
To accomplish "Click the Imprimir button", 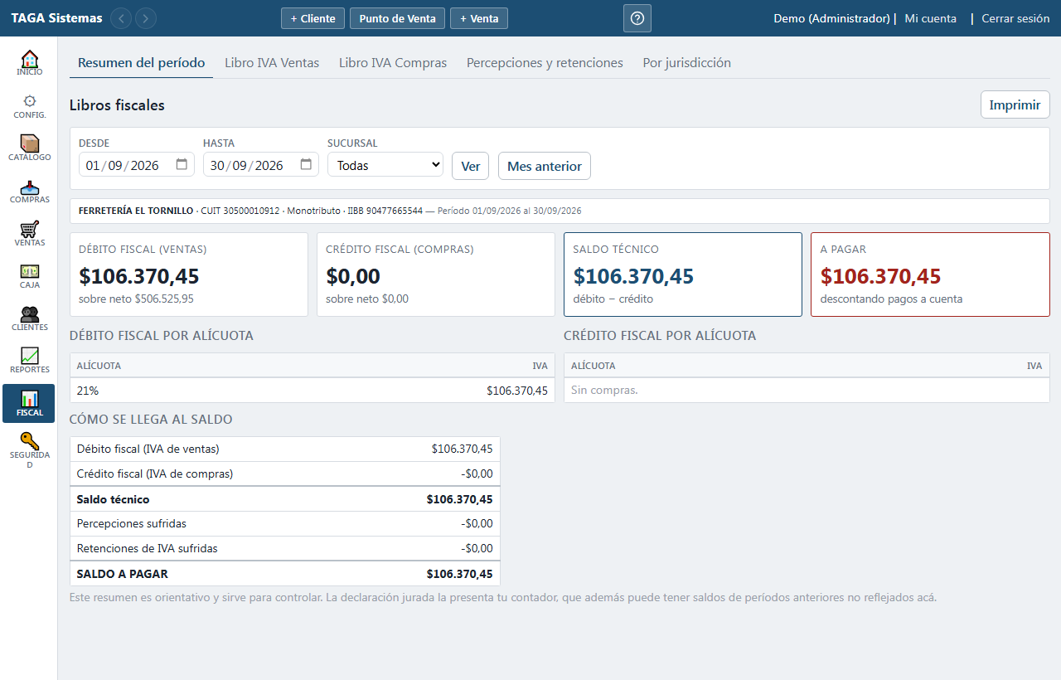I will 1015,105.
